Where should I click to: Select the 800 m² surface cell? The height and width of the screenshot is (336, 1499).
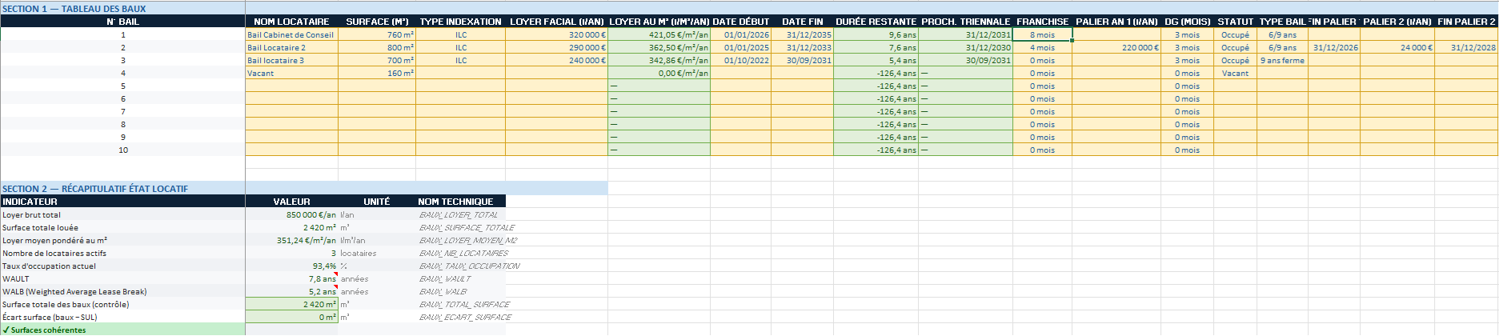(x=377, y=47)
